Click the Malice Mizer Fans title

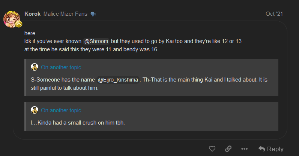(x=65, y=14)
